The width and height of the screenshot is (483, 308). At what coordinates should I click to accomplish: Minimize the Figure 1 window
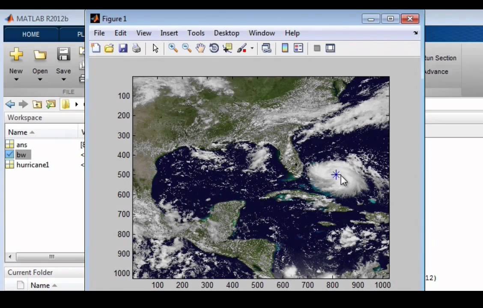[x=371, y=19]
